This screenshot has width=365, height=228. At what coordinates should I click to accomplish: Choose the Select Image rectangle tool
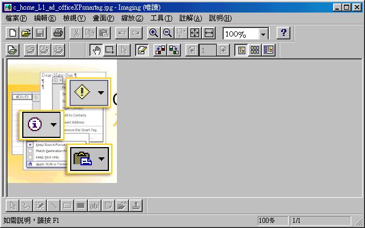click(x=110, y=50)
